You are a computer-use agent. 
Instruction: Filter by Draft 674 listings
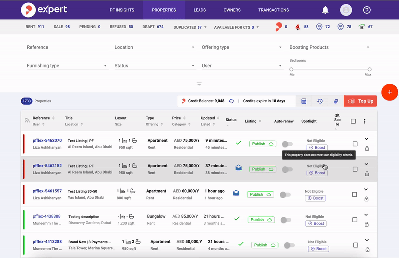click(153, 27)
